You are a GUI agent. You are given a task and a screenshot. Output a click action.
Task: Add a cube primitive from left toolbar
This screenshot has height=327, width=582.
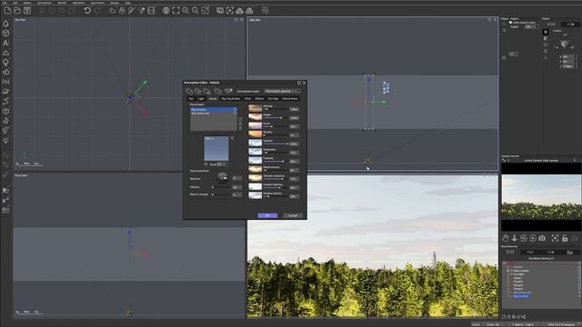coord(5,33)
